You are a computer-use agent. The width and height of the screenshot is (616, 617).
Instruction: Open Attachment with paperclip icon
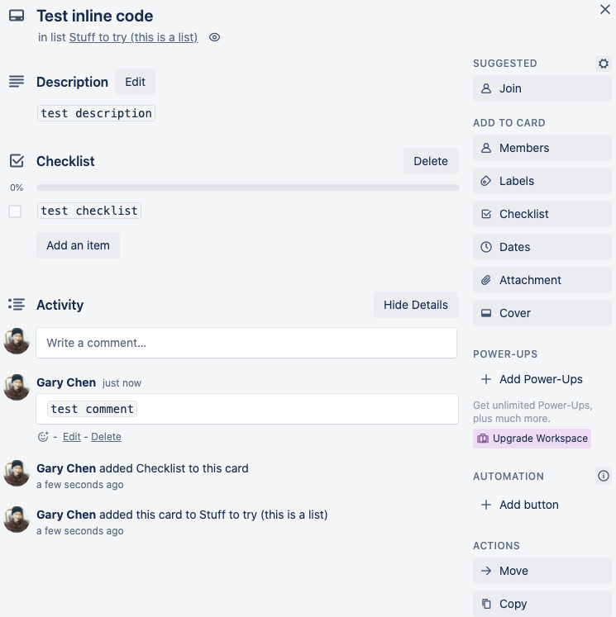[x=542, y=280]
